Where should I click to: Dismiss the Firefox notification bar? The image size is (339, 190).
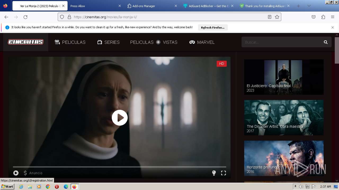(333, 27)
